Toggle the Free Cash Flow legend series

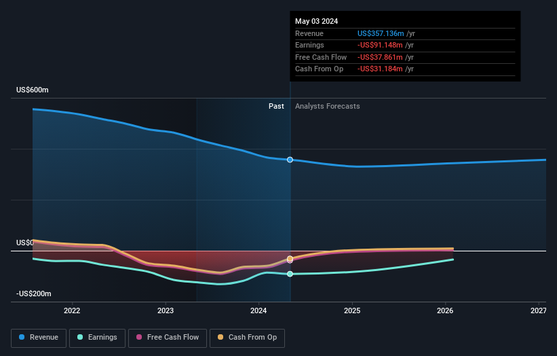(x=168, y=338)
